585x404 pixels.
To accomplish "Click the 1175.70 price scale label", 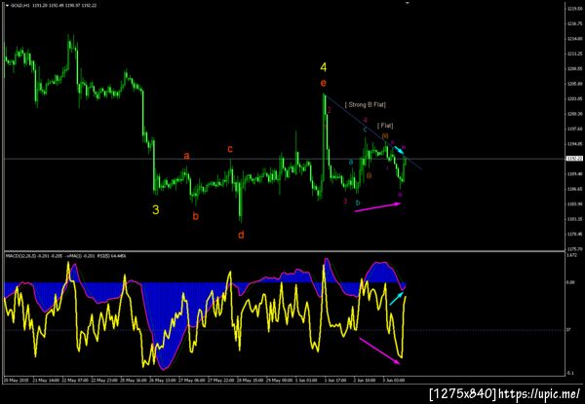I will click(x=574, y=249).
